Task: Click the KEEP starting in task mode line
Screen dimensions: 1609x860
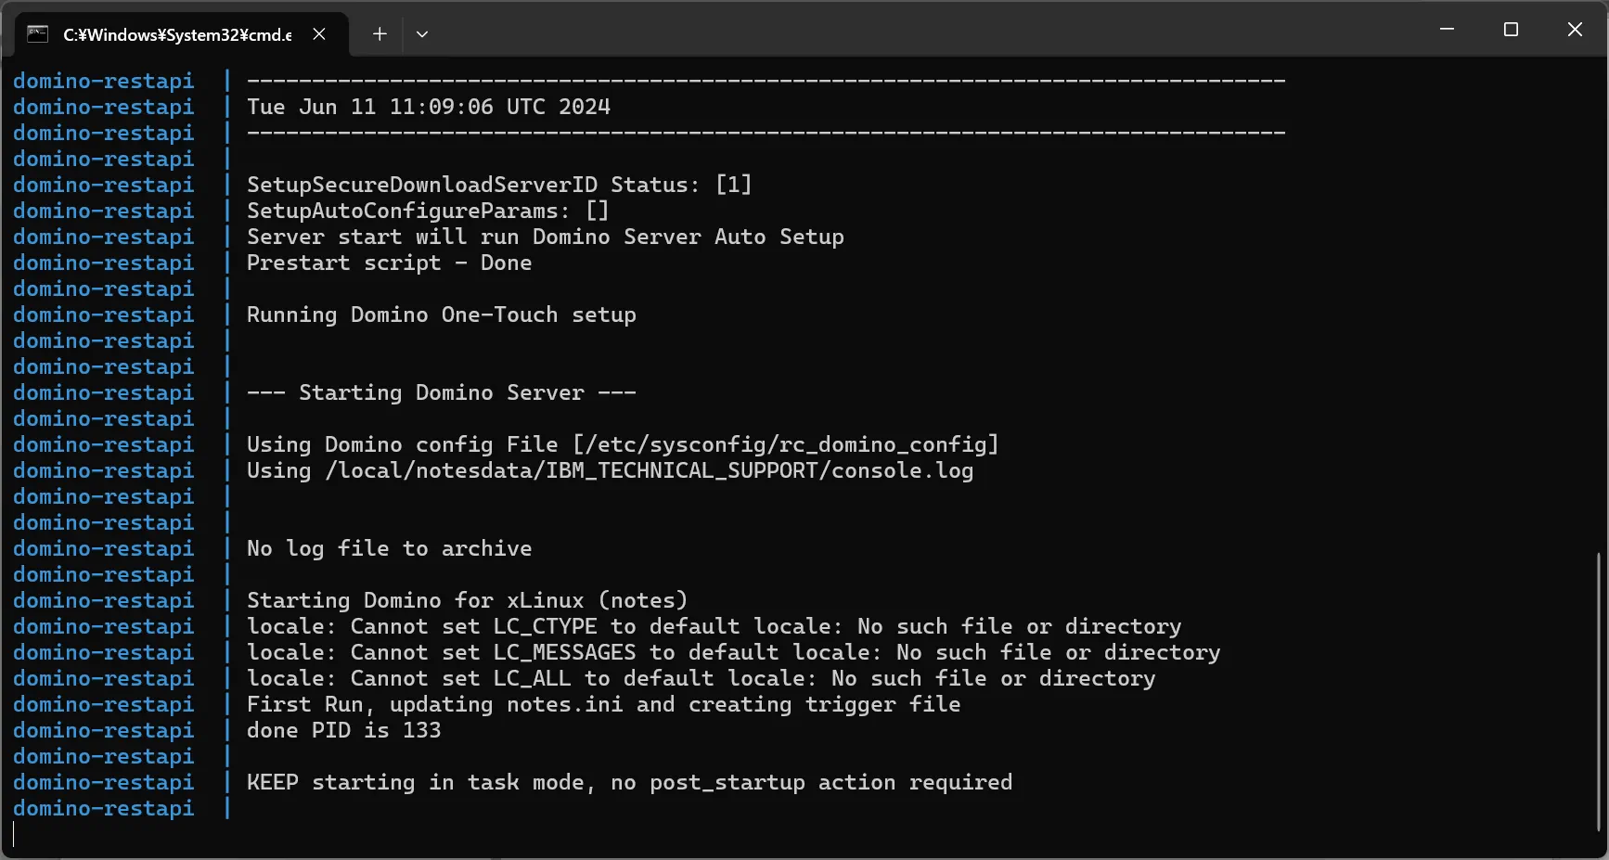Action: click(629, 782)
